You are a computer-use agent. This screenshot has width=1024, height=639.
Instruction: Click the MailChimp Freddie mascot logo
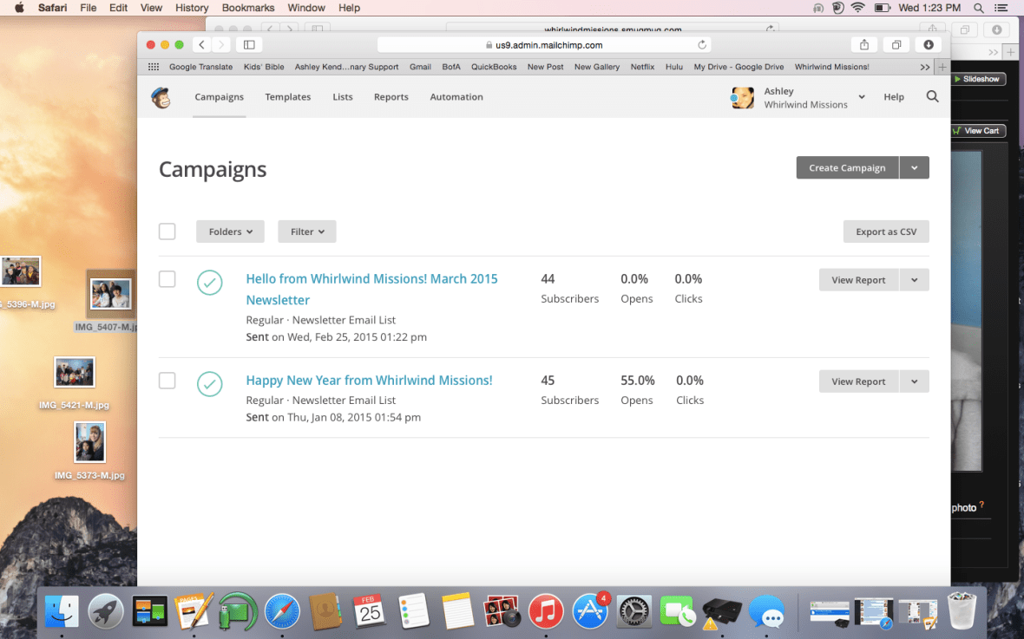click(161, 97)
